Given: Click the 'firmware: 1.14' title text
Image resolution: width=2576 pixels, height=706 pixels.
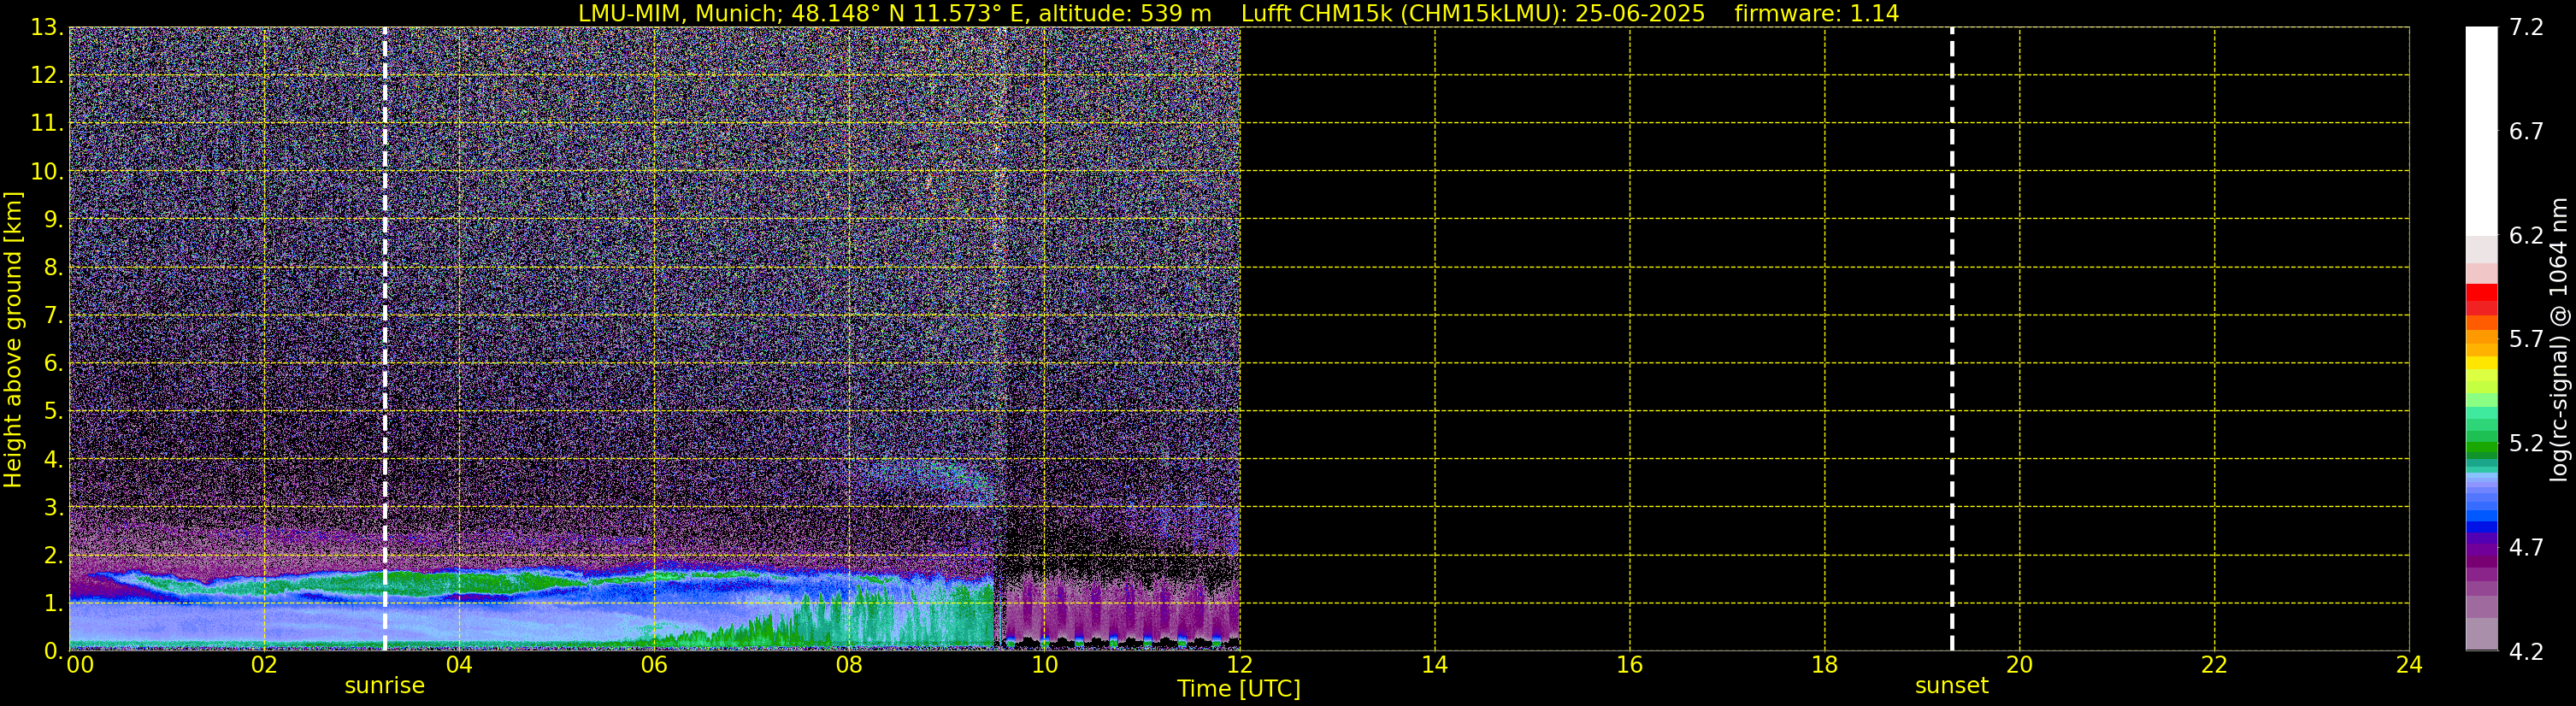Looking at the screenshot, I should 1816,13.
